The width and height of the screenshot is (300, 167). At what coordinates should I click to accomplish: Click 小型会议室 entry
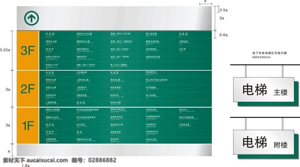[x=184, y=125]
